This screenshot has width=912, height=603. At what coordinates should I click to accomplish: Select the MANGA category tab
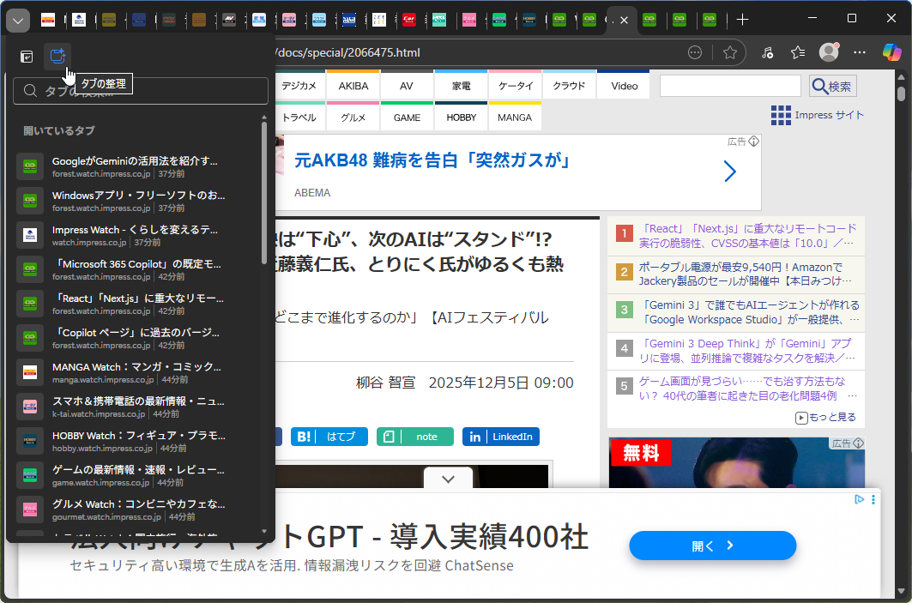pos(515,116)
